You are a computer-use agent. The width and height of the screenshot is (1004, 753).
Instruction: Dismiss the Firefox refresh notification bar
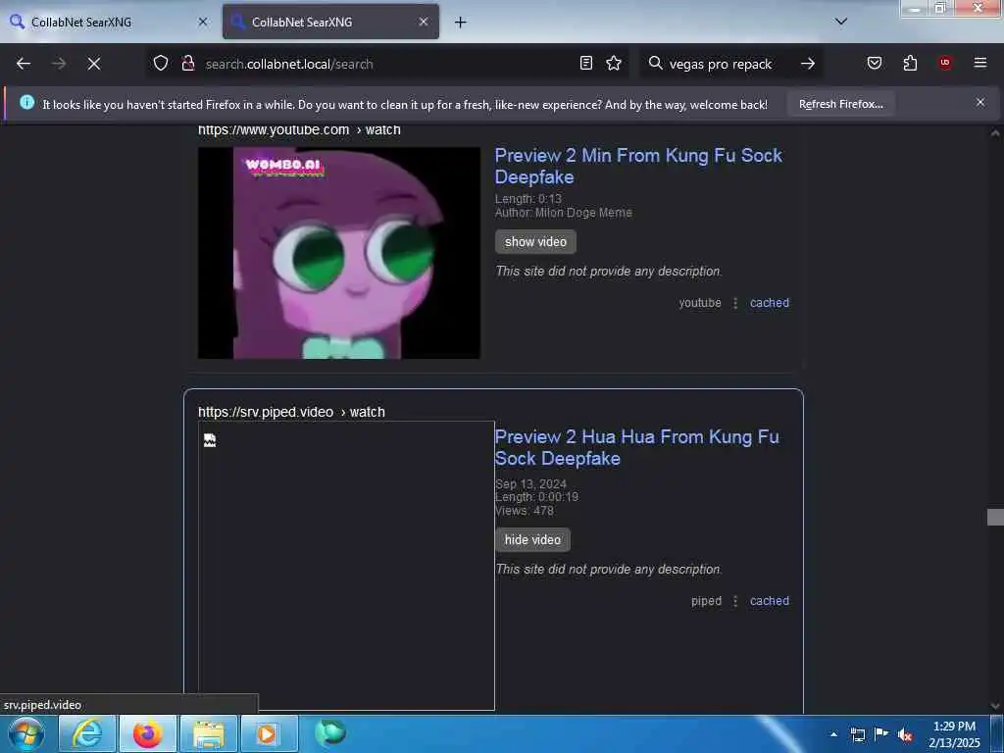click(980, 102)
